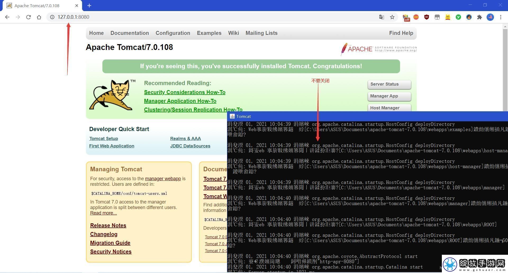This screenshot has height=273, width=508.
Task: Click the Tomcat cat mascot image
Action: [112, 95]
